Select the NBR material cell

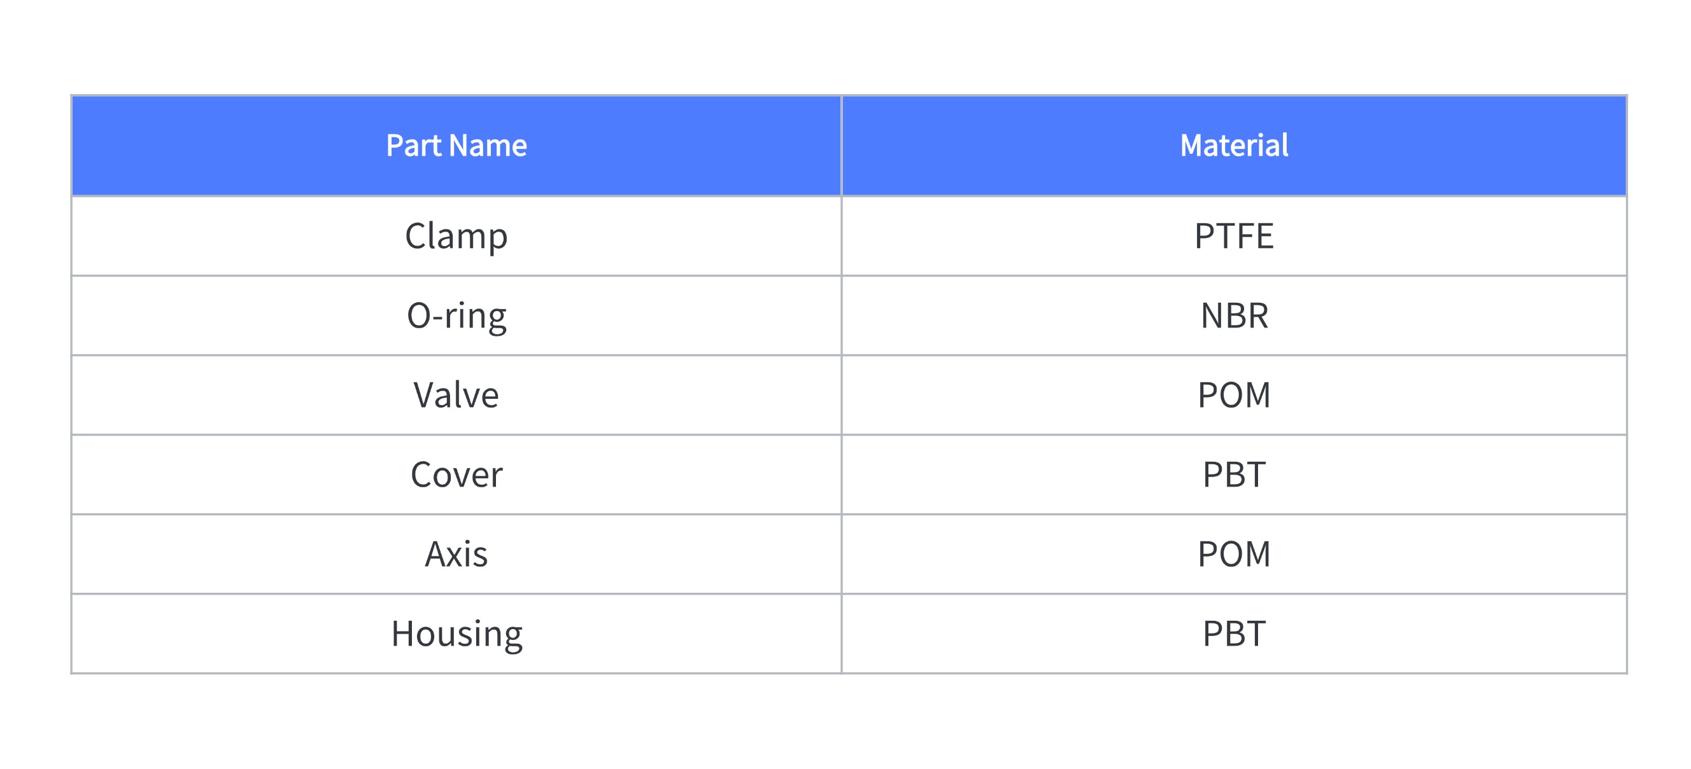[x=1234, y=316]
